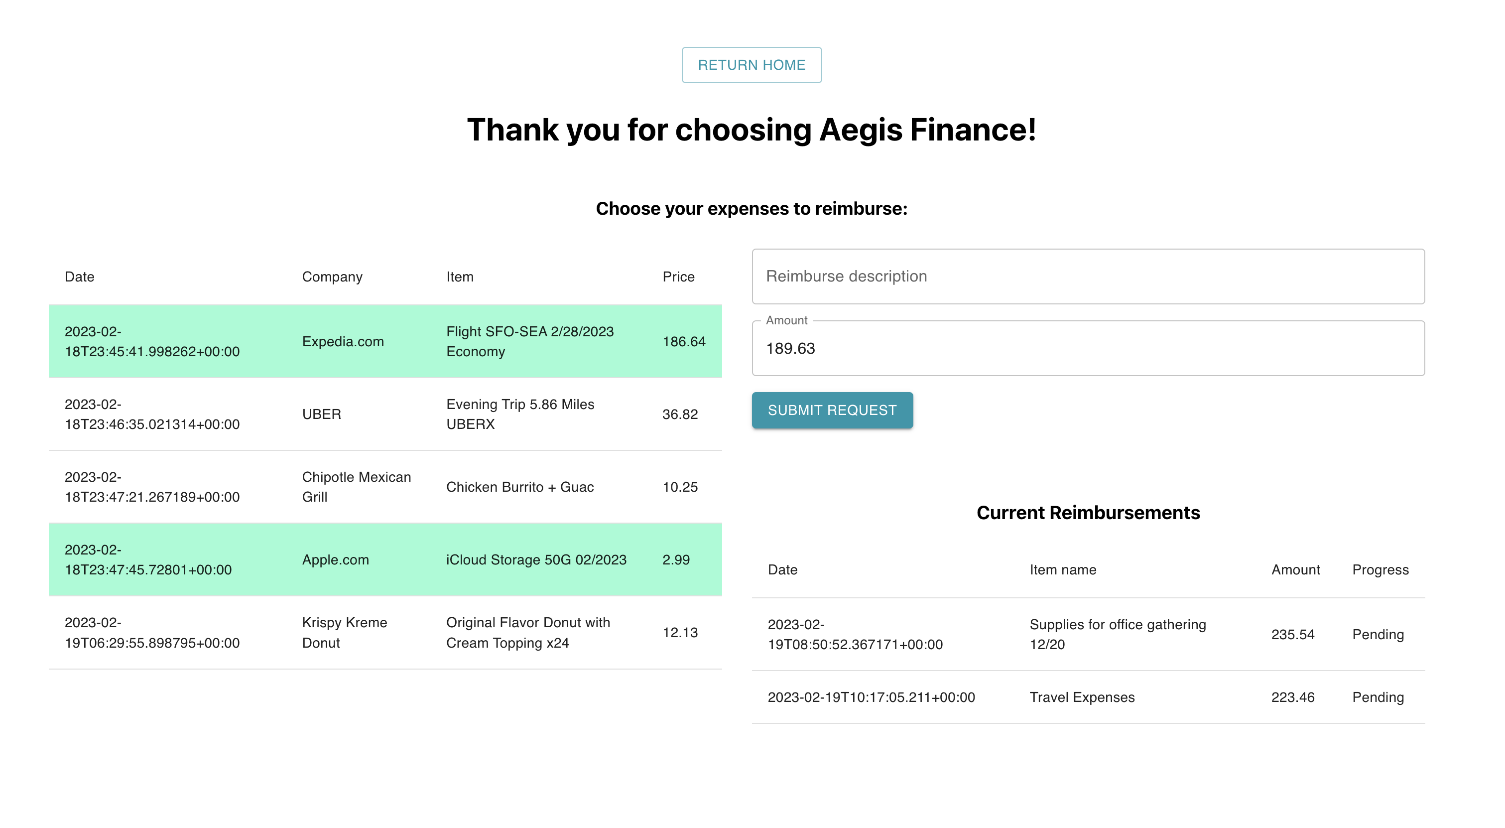Viewport: 1505px width, 828px height.
Task: Deselect the Apple.com iCloud Storage row
Action: 385,559
